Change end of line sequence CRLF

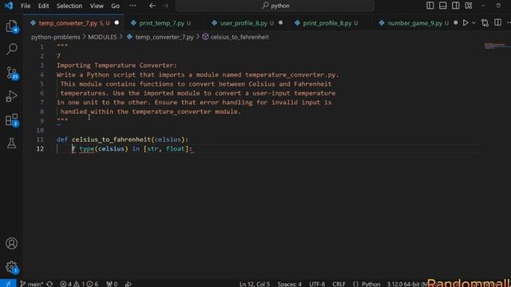point(339,284)
